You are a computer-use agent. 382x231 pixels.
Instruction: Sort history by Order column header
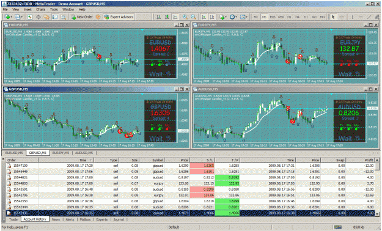pos(22,160)
